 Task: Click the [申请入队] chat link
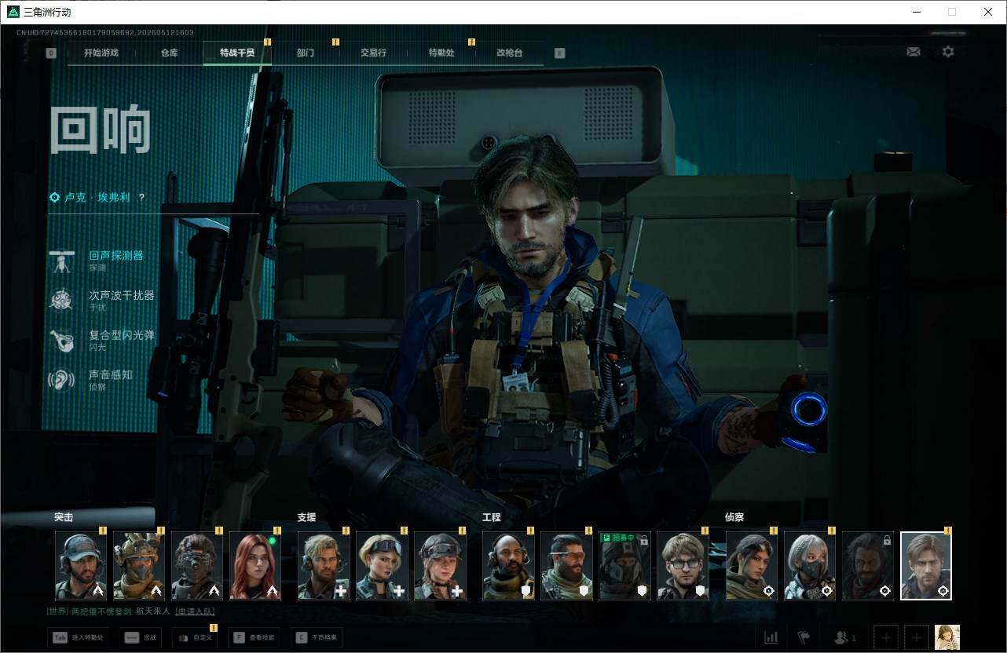pyautogui.click(x=195, y=611)
